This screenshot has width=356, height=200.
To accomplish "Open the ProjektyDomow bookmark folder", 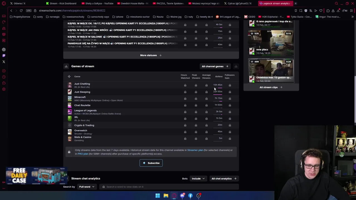I will tap(20, 17).
